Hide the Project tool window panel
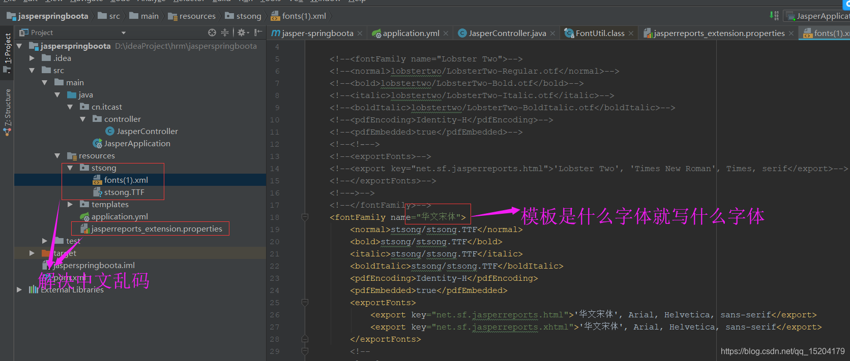Screen dimensions: 850x361 coord(258,32)
